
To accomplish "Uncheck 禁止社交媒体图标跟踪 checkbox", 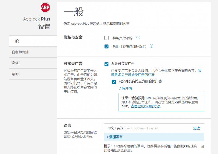I will click(107, 46).
